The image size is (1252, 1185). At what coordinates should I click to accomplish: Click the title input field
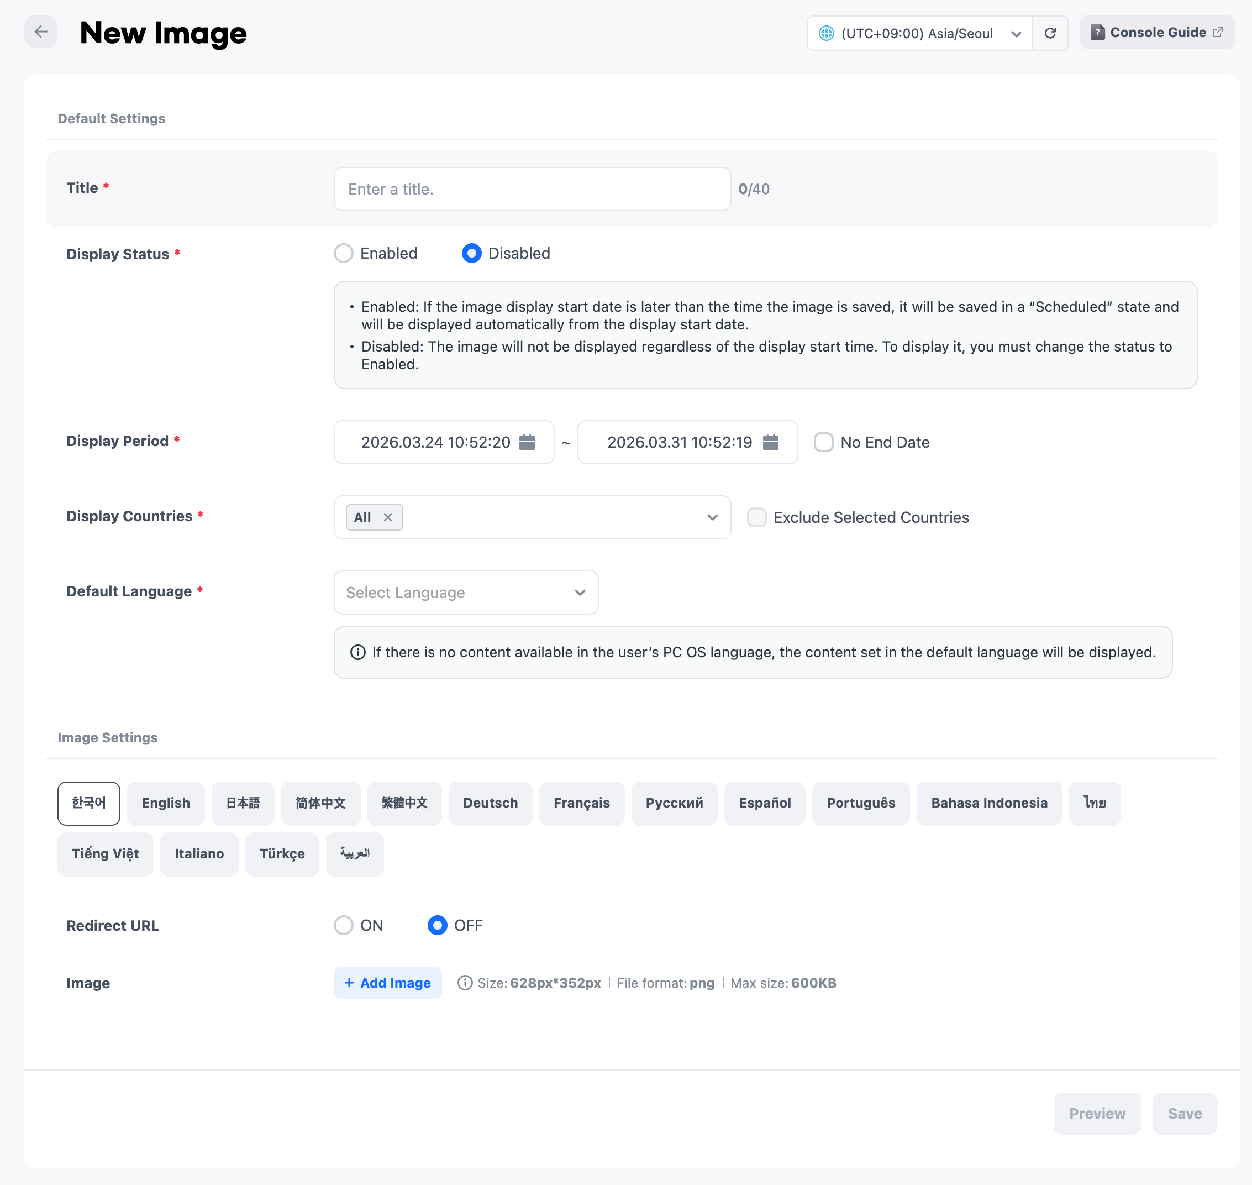[532, 189]
